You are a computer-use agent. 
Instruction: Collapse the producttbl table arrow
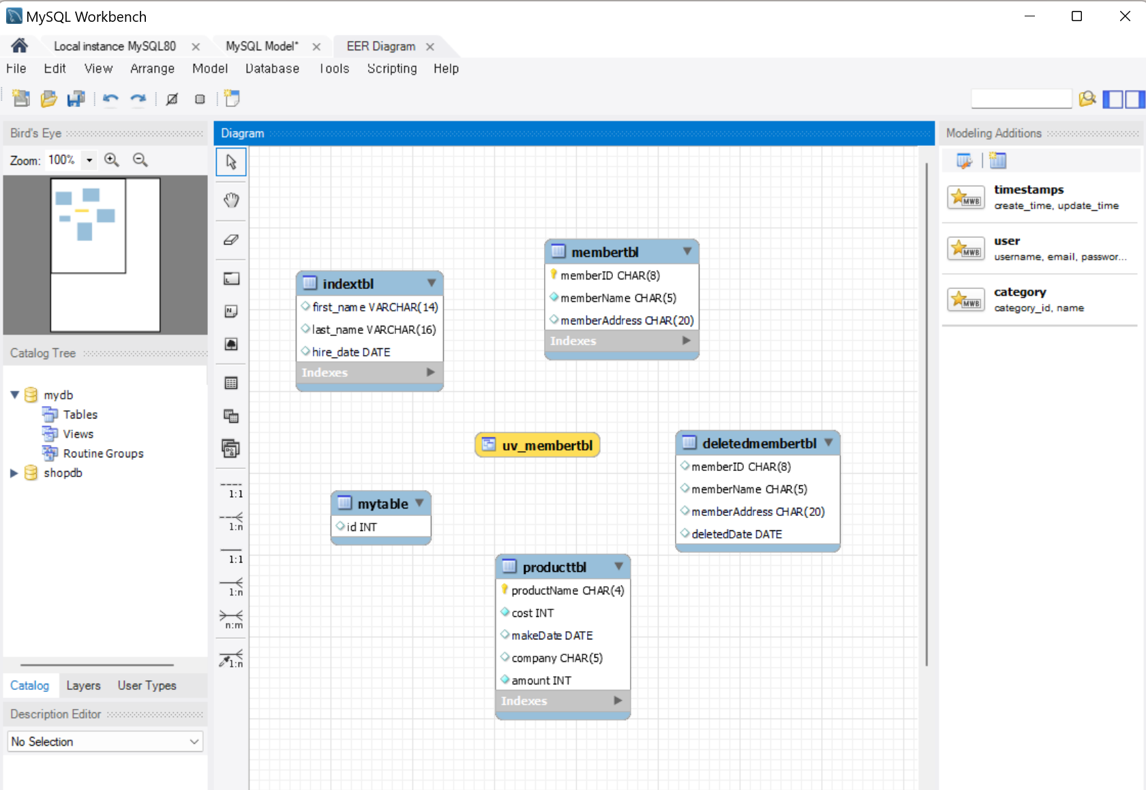618,566
